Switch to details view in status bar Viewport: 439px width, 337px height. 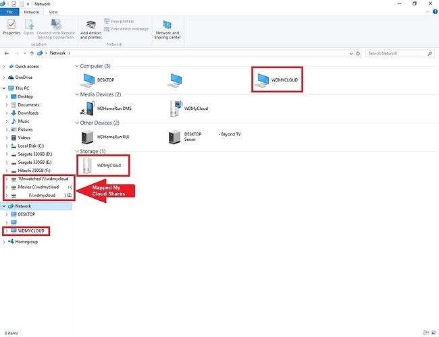click(x=426, y=332)
